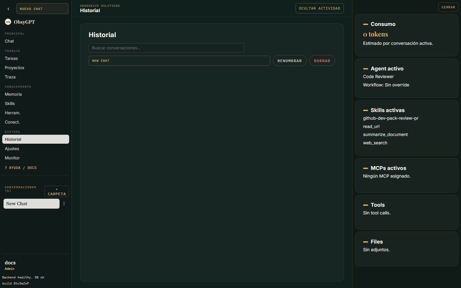Viewport: 461px width, 288px height.
Task: Click the Ningún MCP asignado text
Action: 387,176
